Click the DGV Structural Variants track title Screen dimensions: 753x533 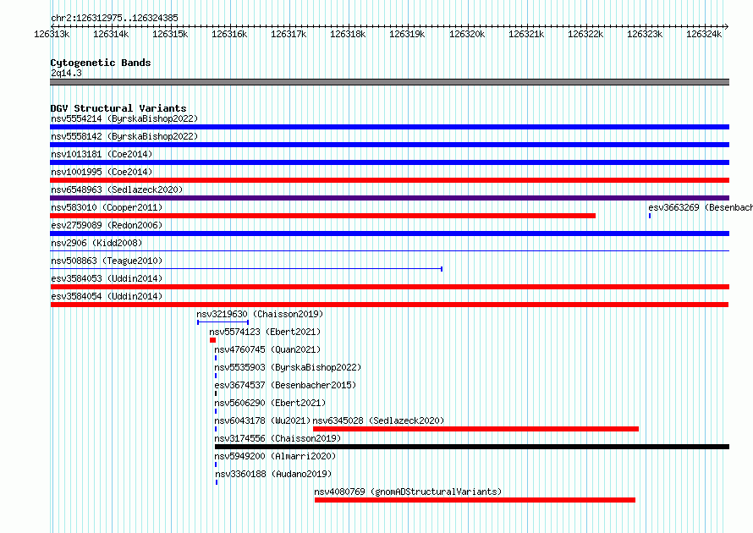118,108
